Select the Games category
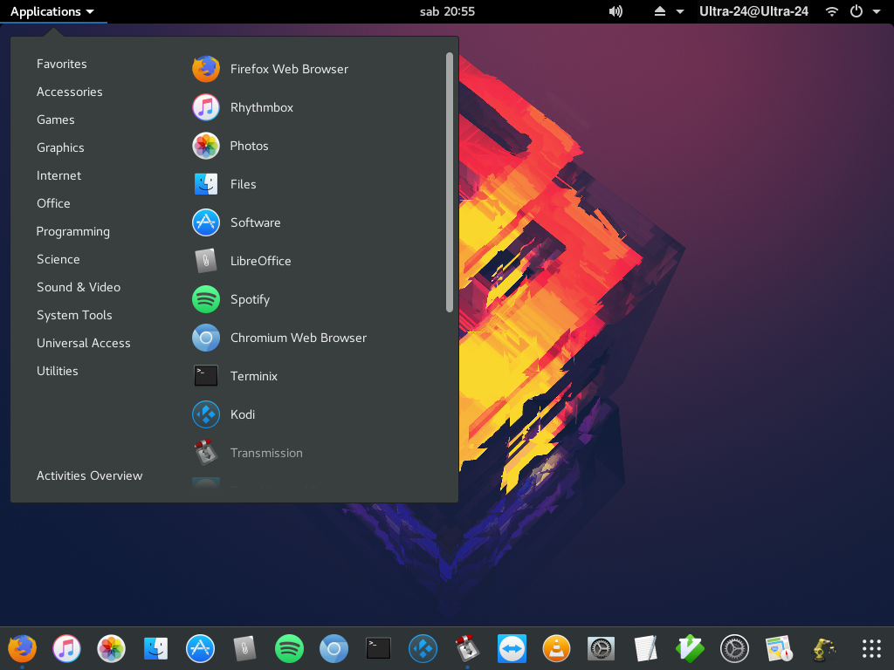 pyautogui.click(x=55, y=120)
